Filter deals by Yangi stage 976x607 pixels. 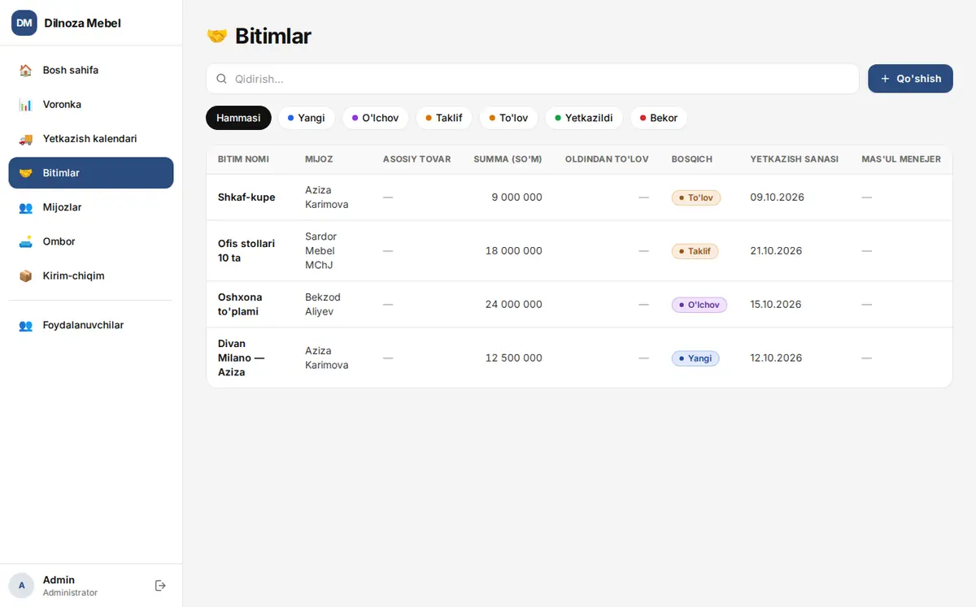tap(307, 118)
